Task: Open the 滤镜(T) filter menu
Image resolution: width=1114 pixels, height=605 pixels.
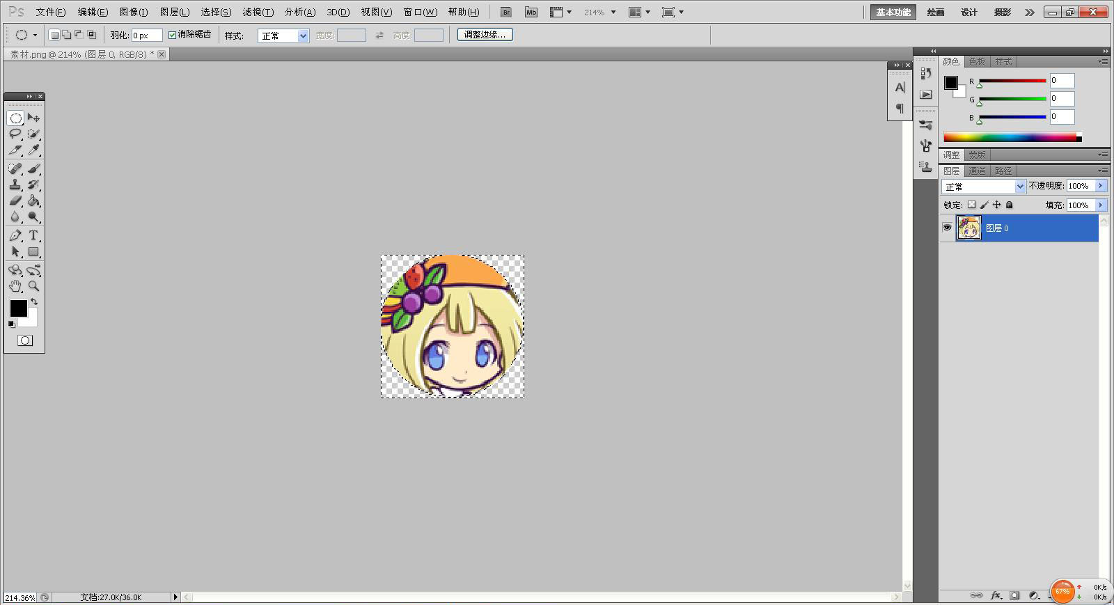Action: click(x=258, y=12)
